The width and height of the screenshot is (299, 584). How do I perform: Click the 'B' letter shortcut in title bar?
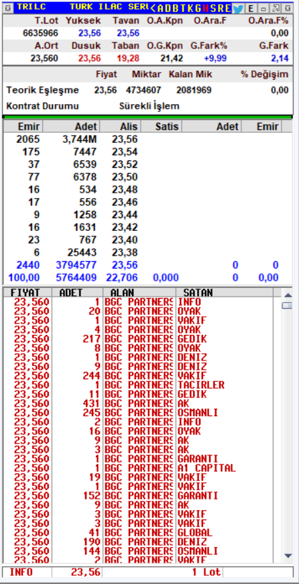pos(176,8)
